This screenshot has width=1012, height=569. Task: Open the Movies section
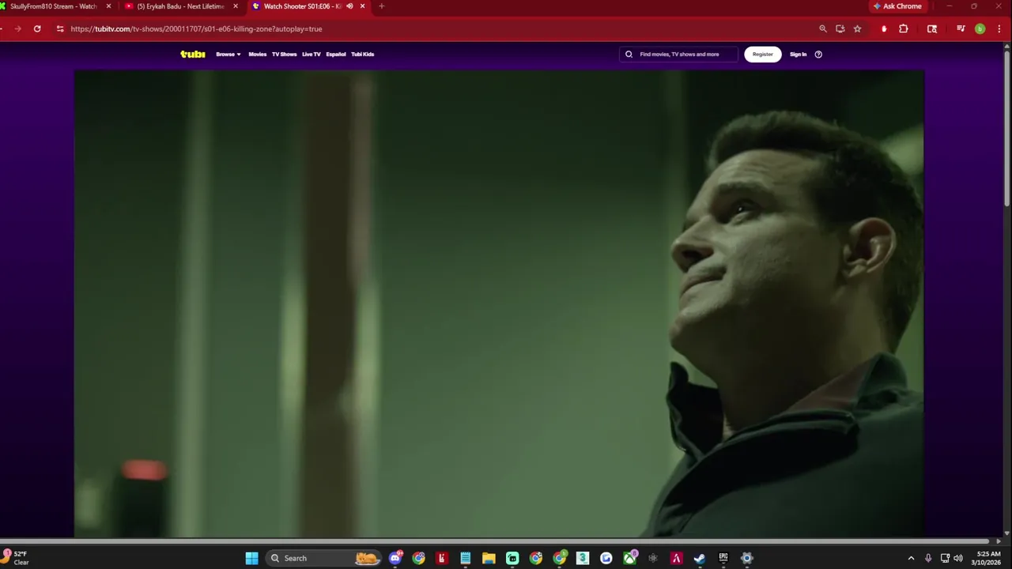pos(258,55)
